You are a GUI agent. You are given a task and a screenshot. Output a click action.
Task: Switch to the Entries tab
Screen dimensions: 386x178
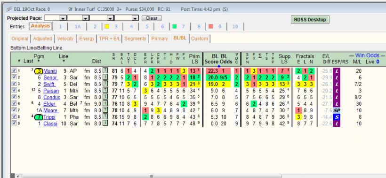[17, 26]
